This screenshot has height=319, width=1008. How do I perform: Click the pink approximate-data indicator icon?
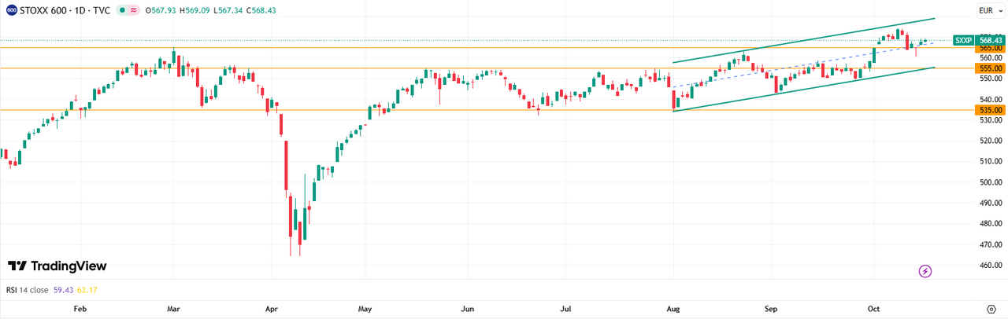coord(135,10)
